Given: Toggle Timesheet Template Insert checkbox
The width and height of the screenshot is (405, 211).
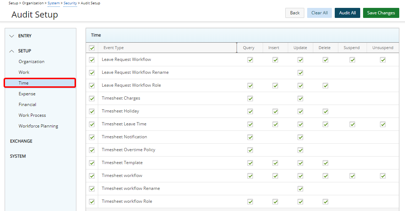Looking at the screenshot, I should (275, 163).
